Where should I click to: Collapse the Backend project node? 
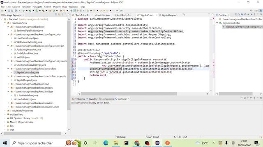click(x=2, y=19)
